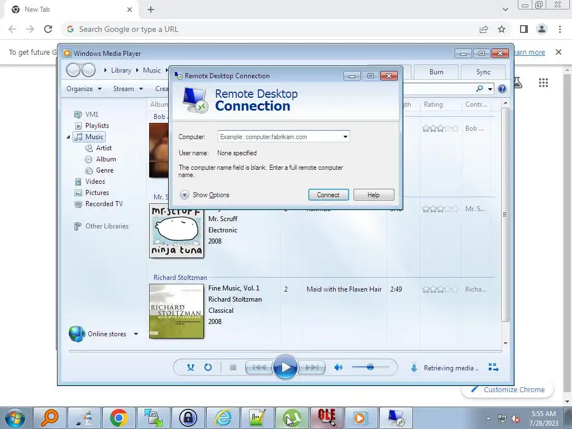The height and width of the screenshot is (429, 572).
Task: Toggle repeat in Windows Media Player
Action: click(208, 368)
